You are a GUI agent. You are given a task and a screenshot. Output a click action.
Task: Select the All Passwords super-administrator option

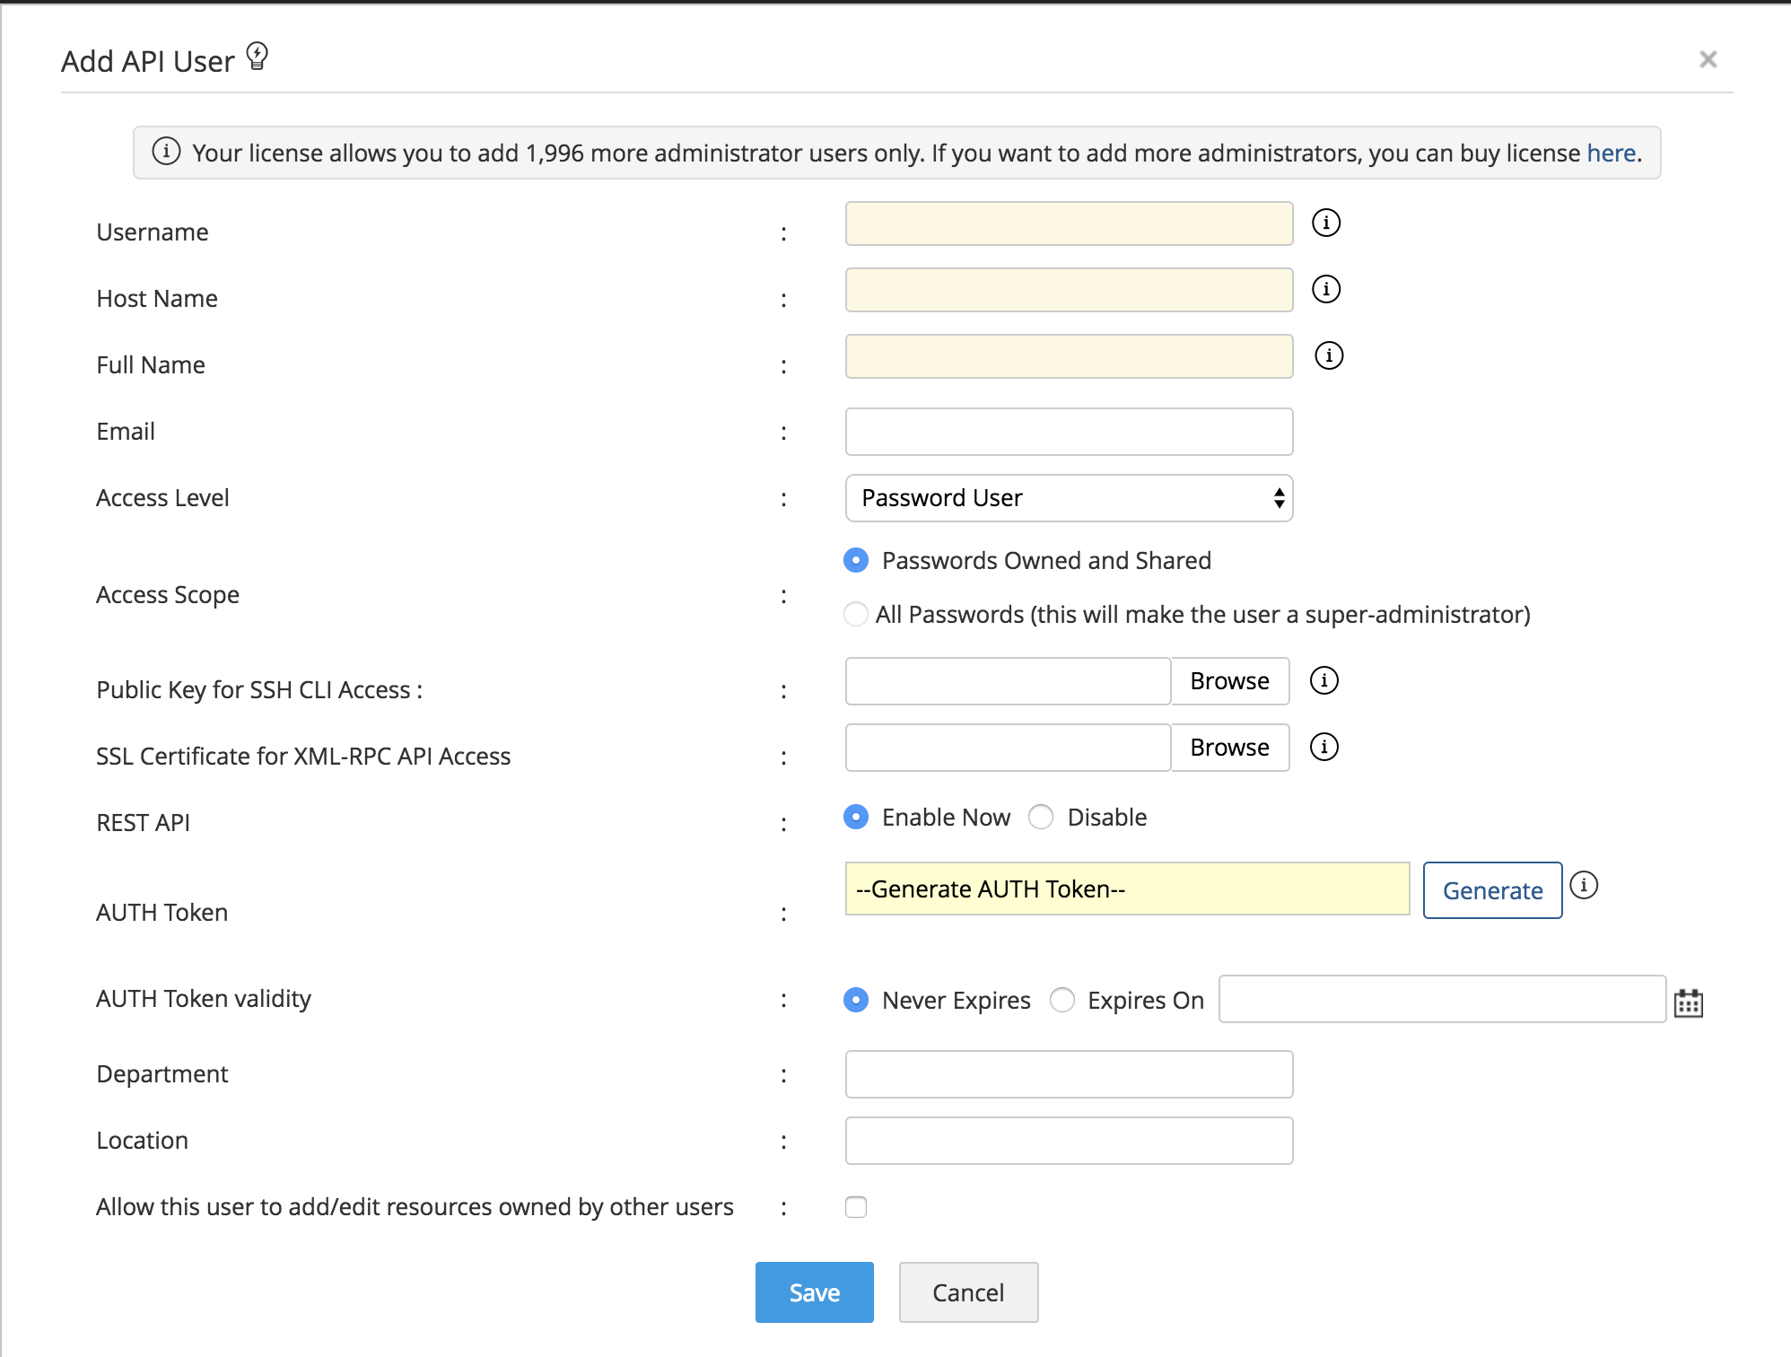[856, 615]
